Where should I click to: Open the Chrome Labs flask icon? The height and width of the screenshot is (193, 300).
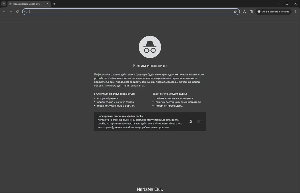pos(244,12)
